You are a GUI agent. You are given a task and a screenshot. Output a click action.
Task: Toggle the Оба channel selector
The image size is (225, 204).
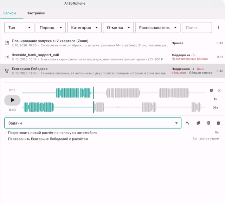[215, 107]
